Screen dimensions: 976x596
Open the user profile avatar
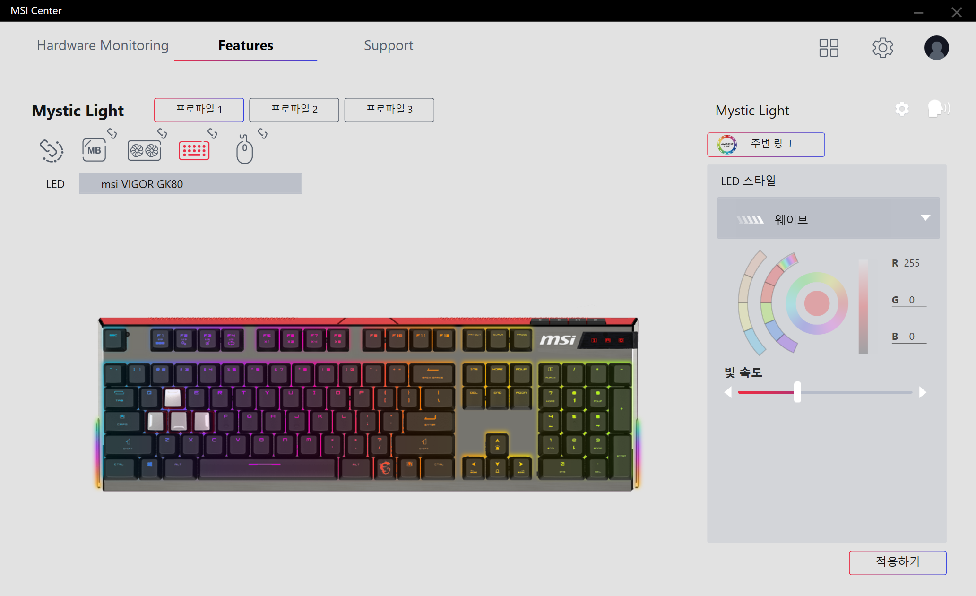(936, 48)
